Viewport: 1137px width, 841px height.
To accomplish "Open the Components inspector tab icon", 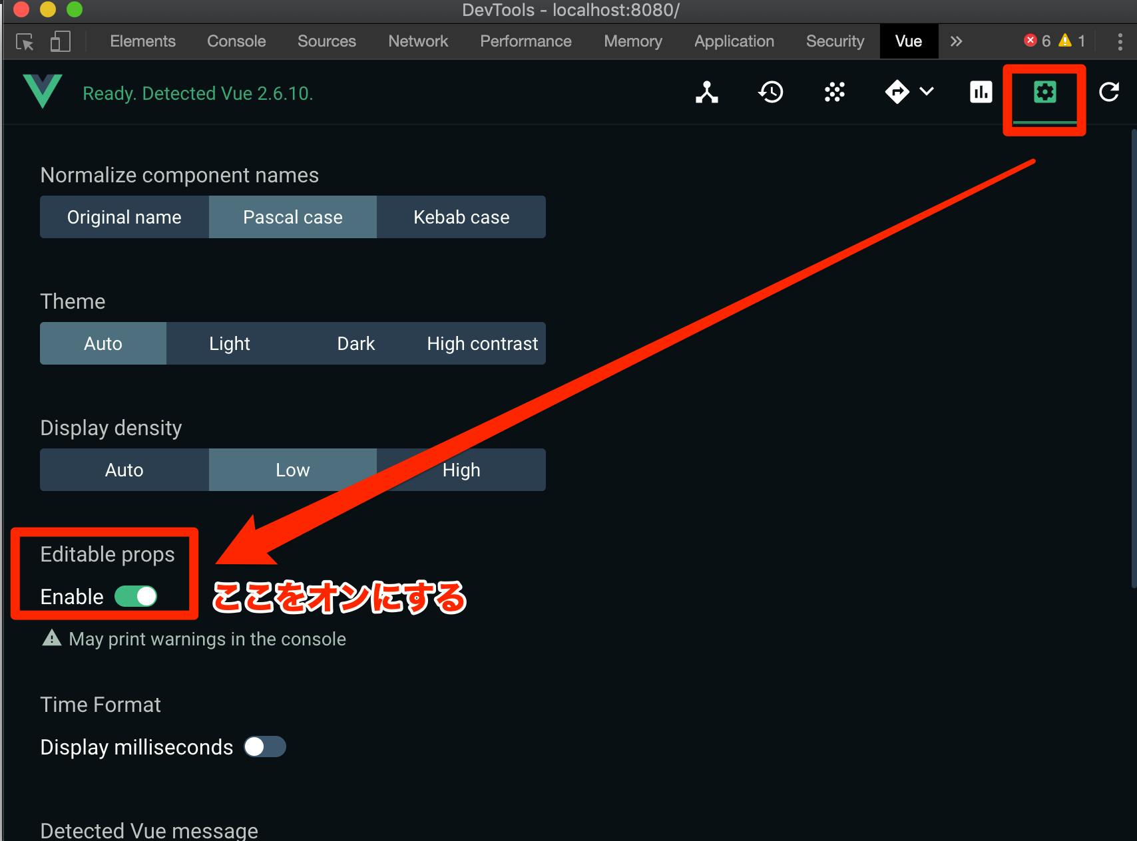I will tap(706, 92).
